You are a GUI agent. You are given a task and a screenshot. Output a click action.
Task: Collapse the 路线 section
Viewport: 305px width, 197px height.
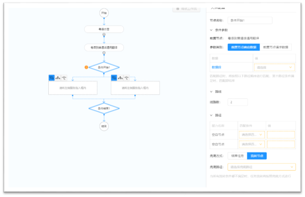211,92
